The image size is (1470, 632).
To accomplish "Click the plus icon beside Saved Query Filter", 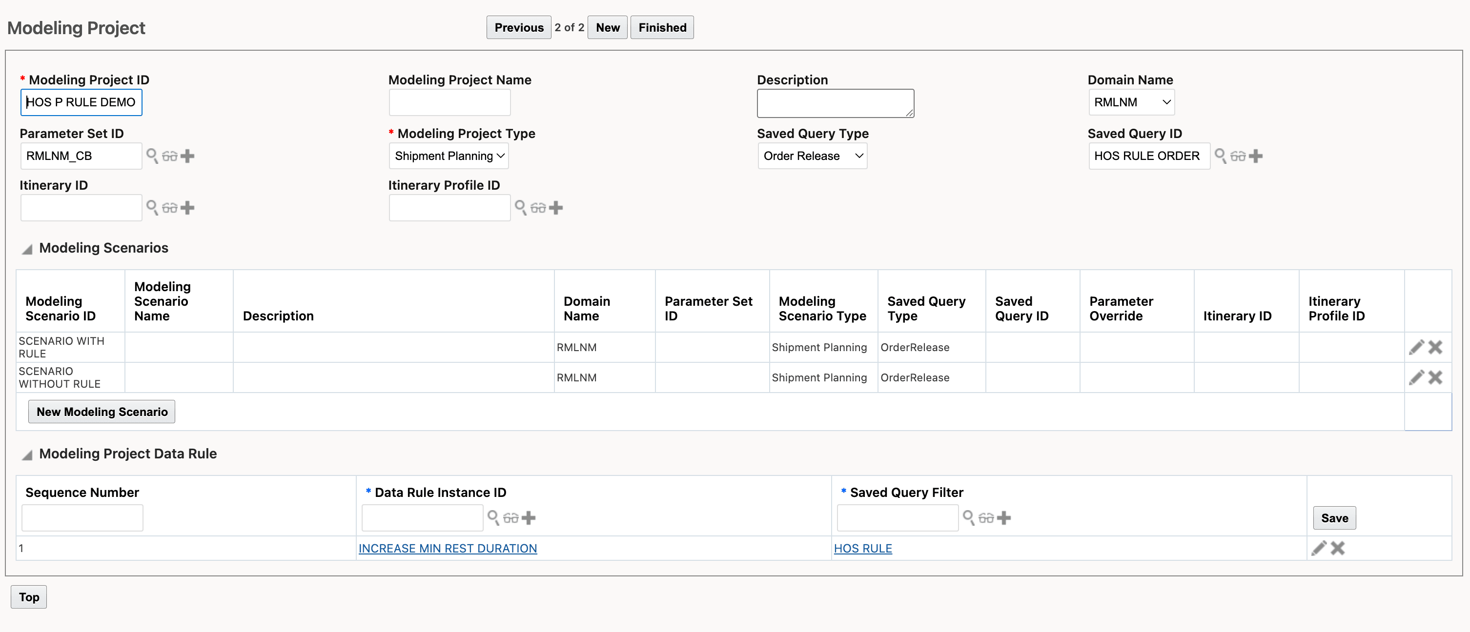I will (1004, 518).
